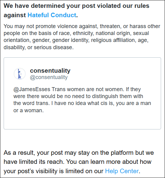Image resolution: width=165 pixels, height=178 pixels.
Task: Click the phrase 'gender identity' in the policy text
Action: click(x=71, y=40)
